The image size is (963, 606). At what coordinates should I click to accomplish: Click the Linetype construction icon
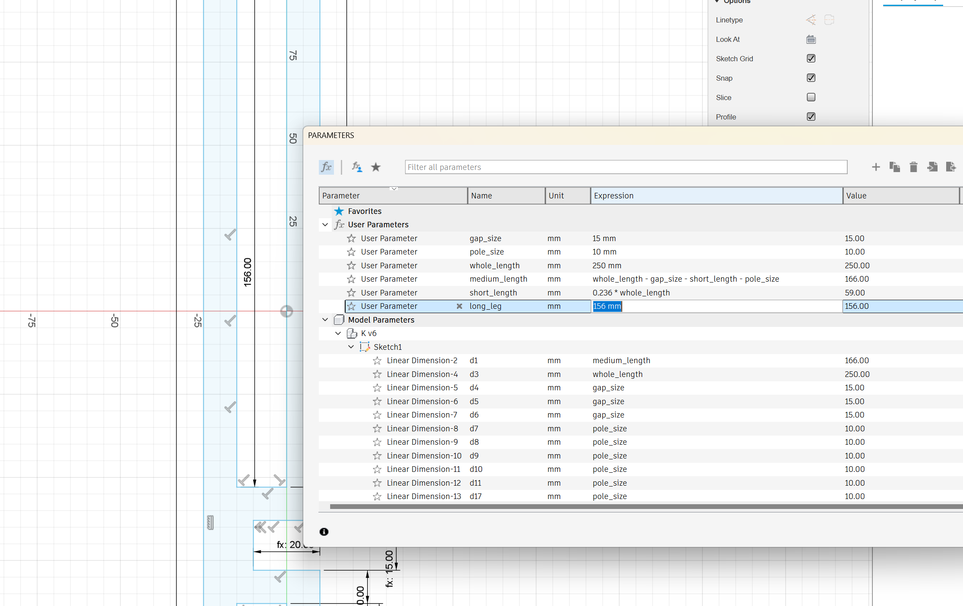[811, 20]
